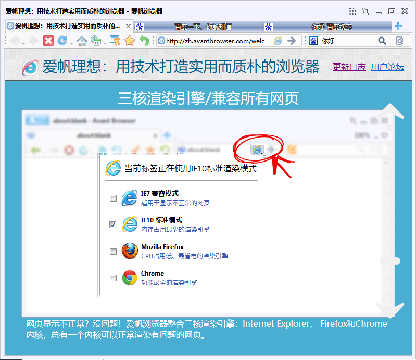Click the down arrow of the slideshow
Image resolution: width=416 pixels, height=360 pixels.
(x=390, y=311)
